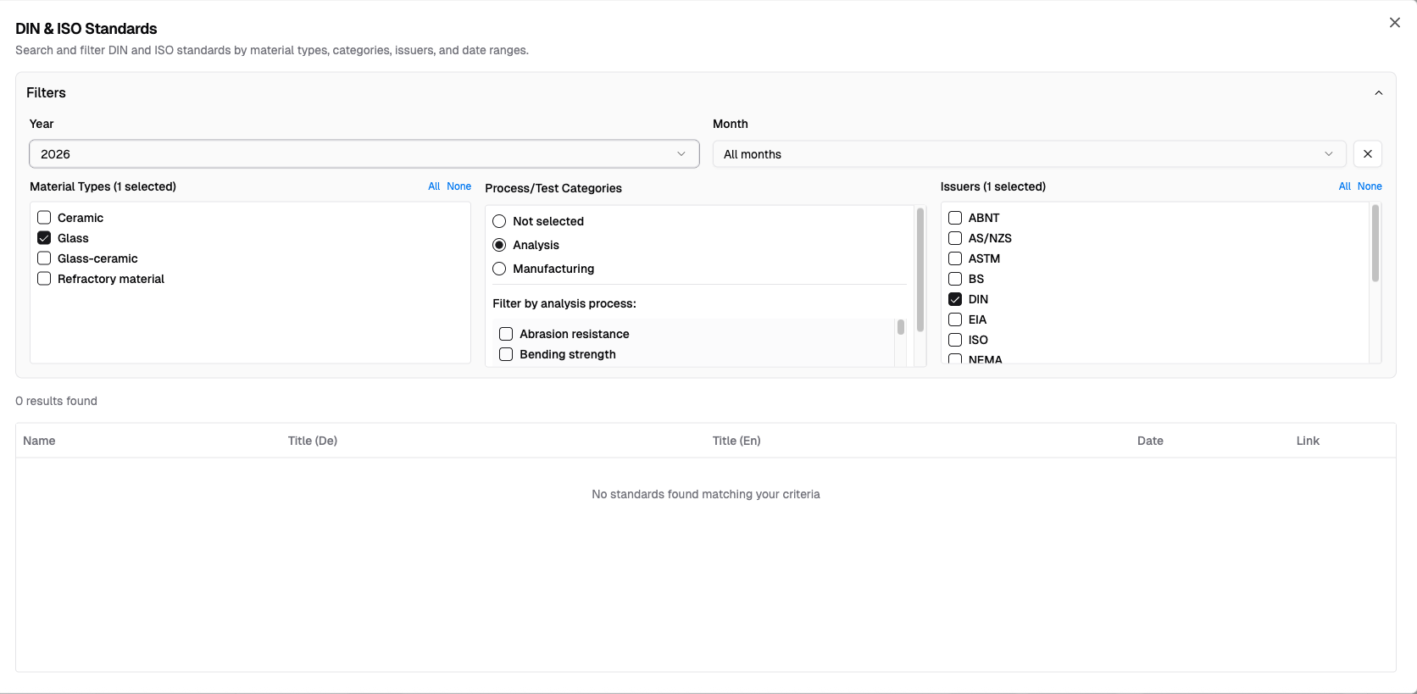Click All link for Material Types
Image resolution: width=1417 pixels, height=694 pixels.
click(434, 186)
